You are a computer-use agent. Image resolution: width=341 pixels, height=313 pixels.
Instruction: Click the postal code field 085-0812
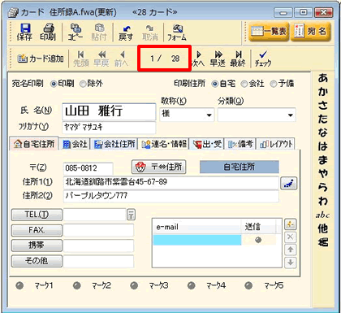click(88, 168)
